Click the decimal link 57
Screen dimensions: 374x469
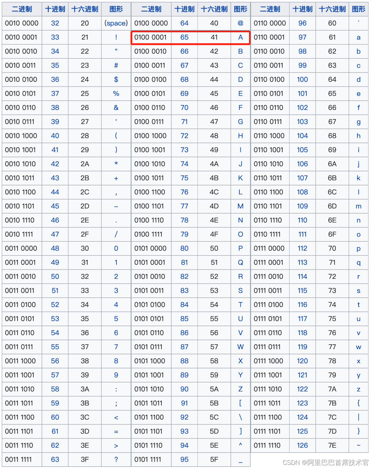(x=55, y=375)
